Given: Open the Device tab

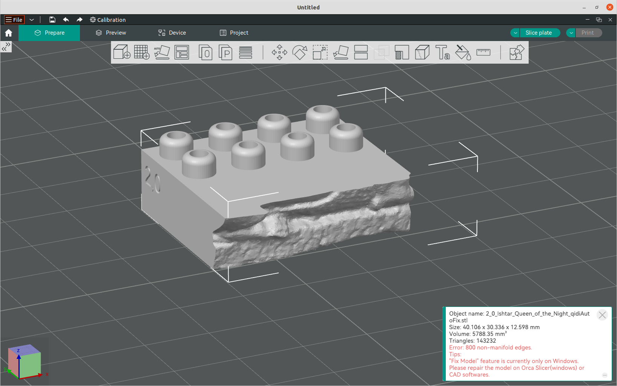Looking at the screenshot, I should pyautogui.click(x=172, y=33).
